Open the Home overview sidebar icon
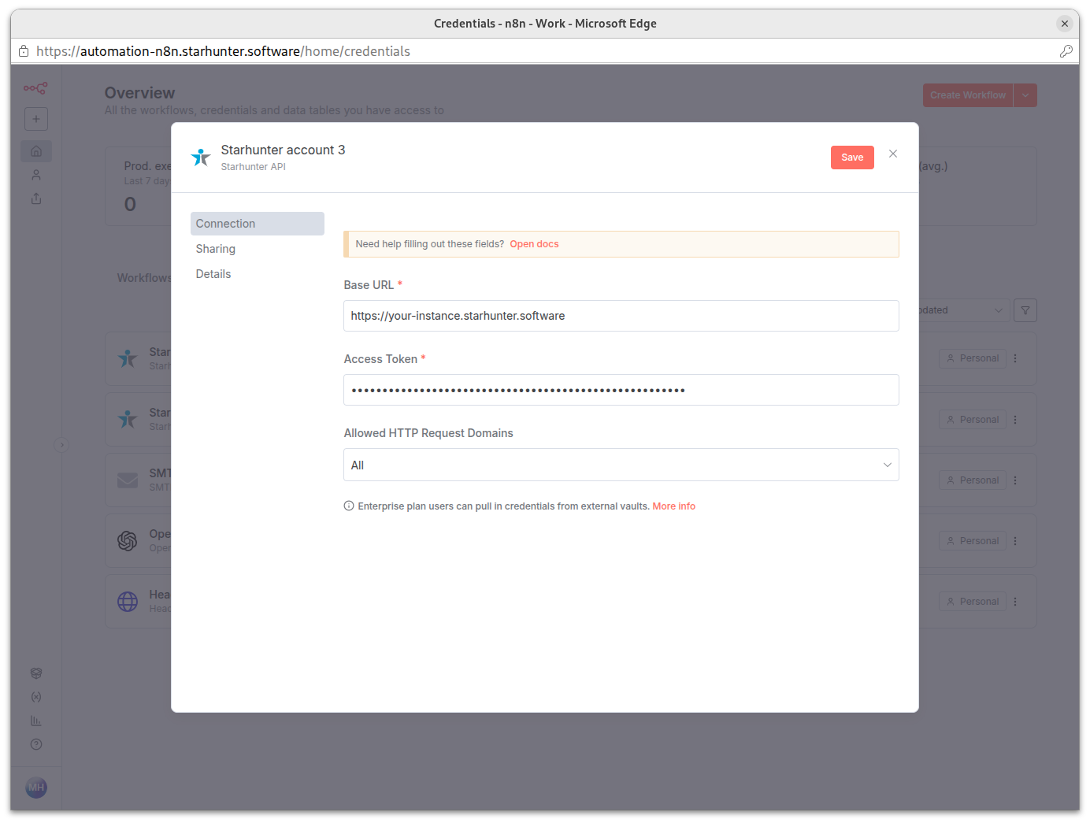 click(x=36, y=151)
